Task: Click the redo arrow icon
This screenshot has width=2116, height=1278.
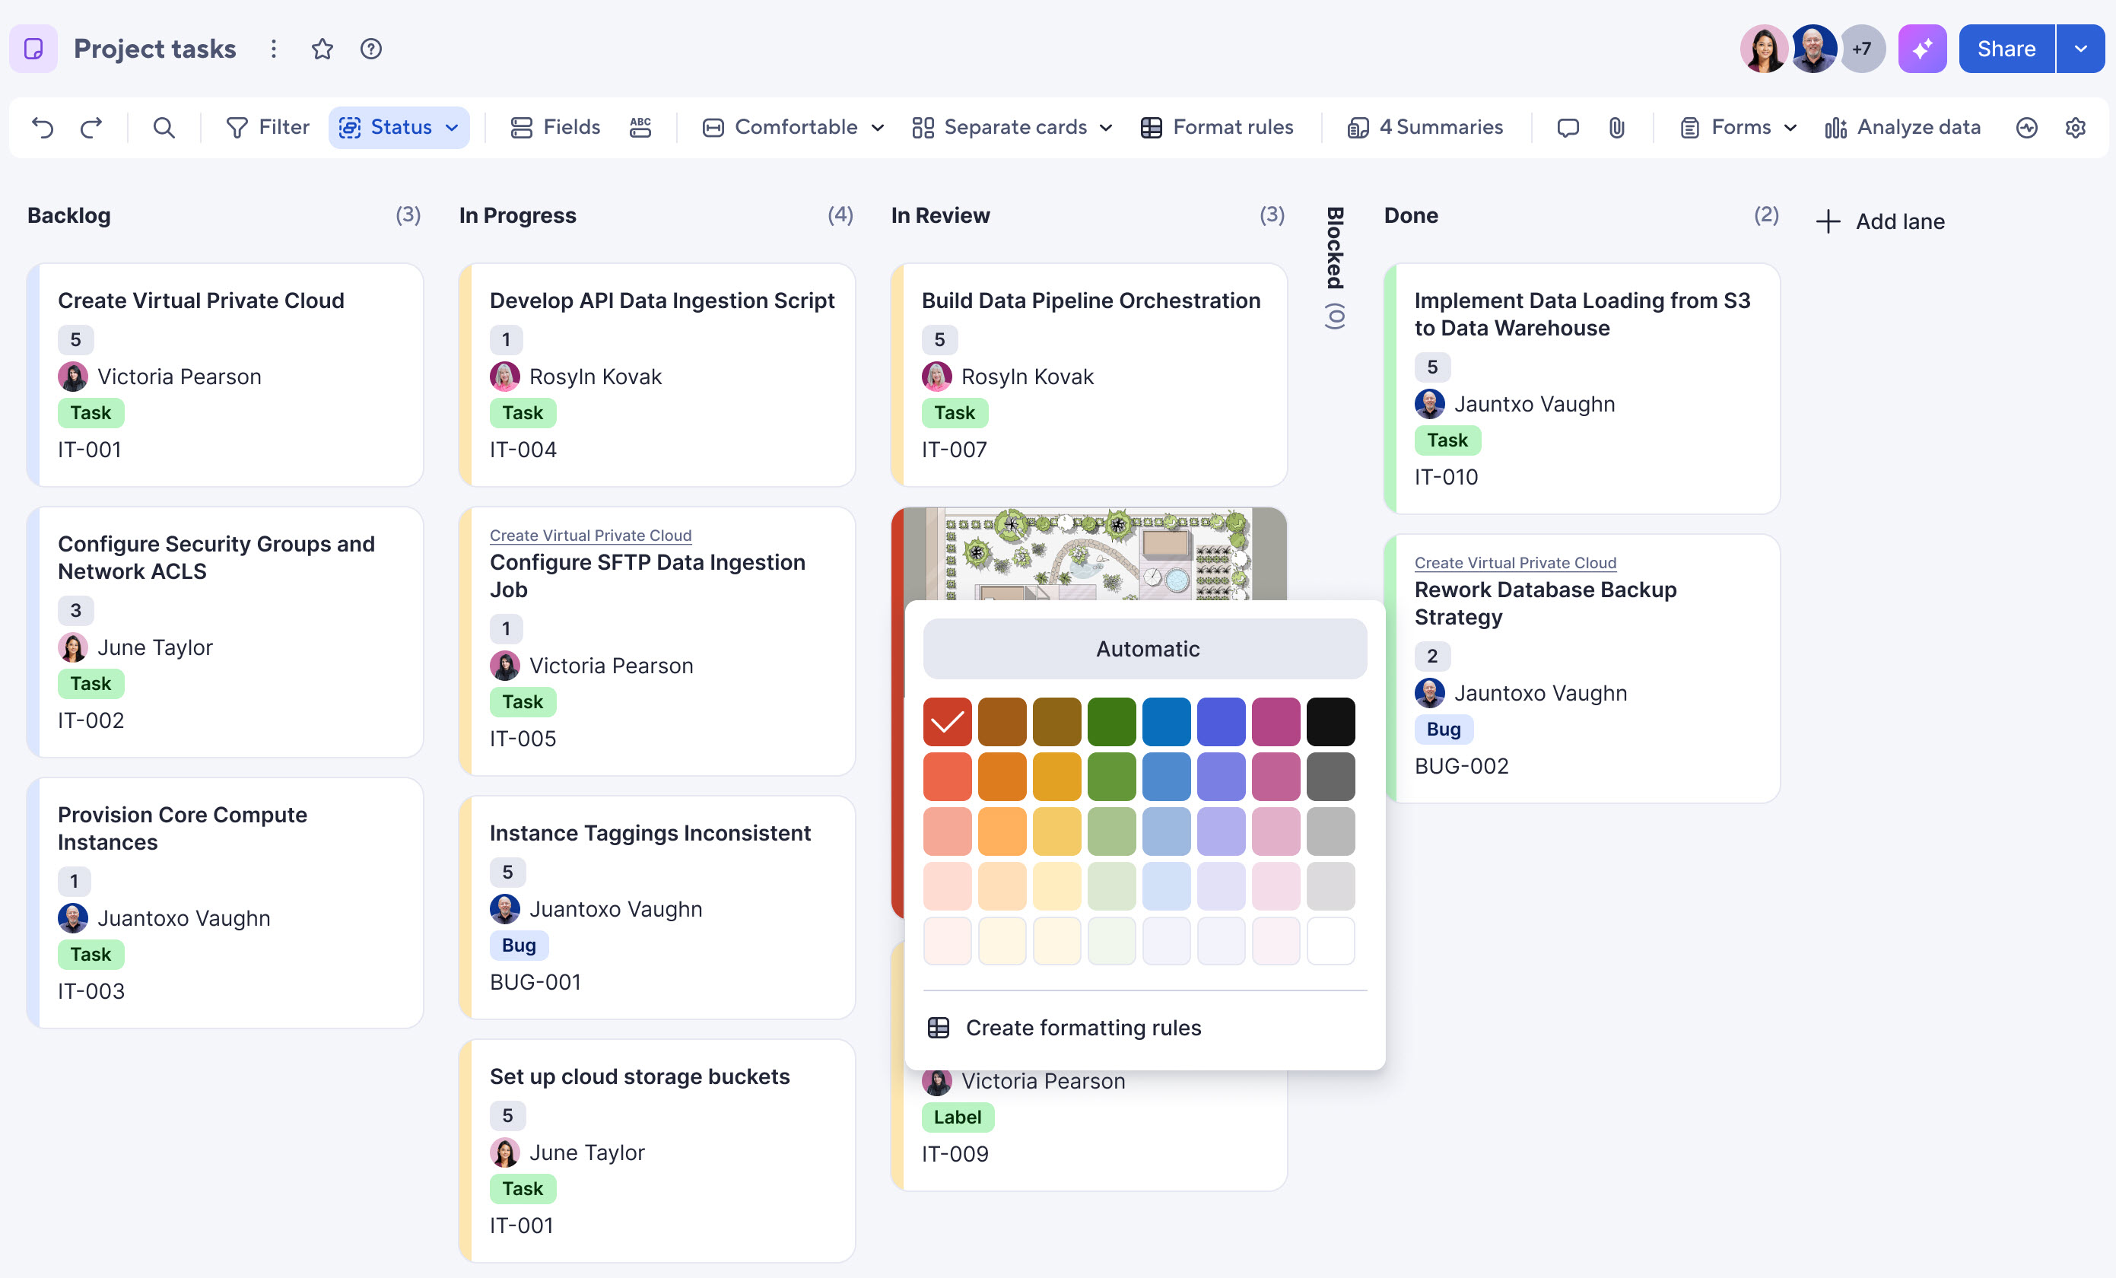Action: click(x=91, y=127)
